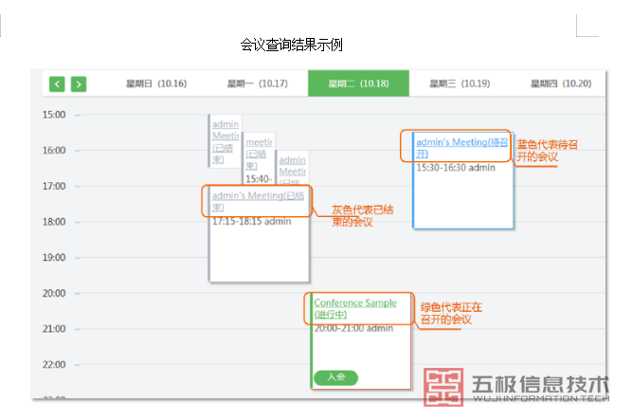
Task: Click the 会议查询结果示例 heading
Action: [x=292, y=45]
